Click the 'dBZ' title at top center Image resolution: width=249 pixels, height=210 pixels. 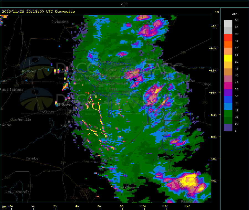pos(124,4)
